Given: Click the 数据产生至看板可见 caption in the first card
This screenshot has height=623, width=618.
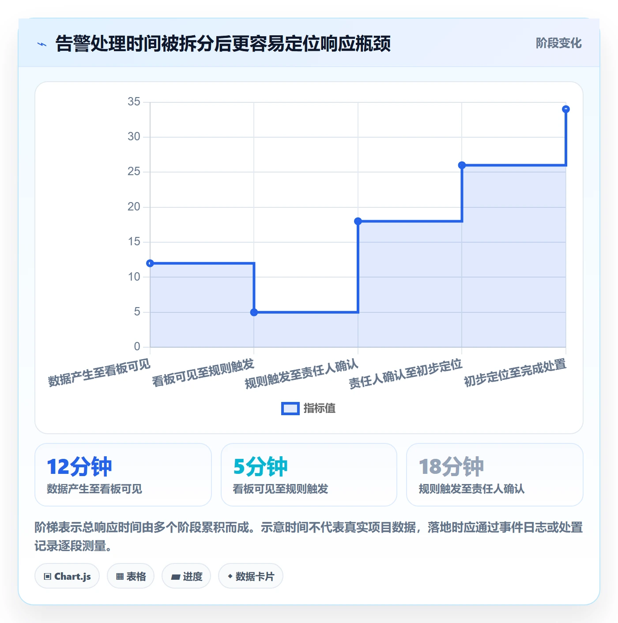Looking at the screenshot, I should (x=94, y=489).
